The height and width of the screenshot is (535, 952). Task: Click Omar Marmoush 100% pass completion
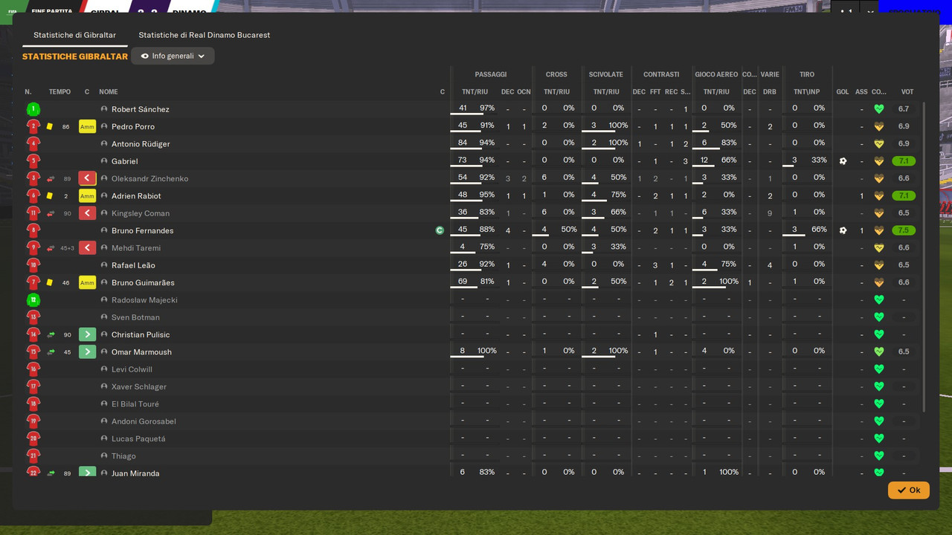click(x=487, y=351)
